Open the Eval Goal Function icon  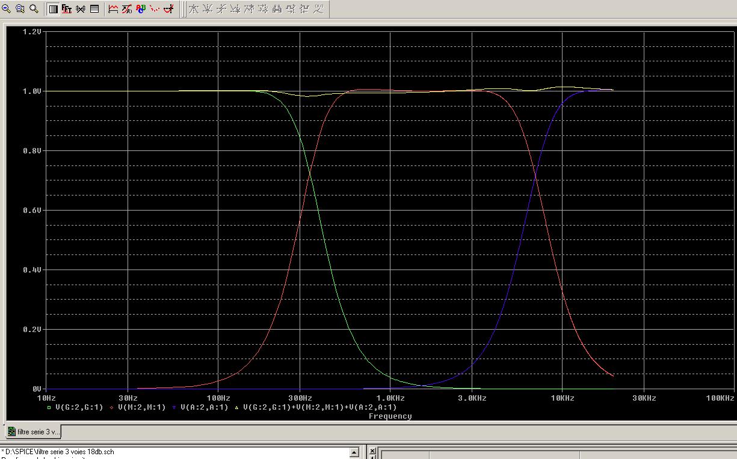pos(127,9)
